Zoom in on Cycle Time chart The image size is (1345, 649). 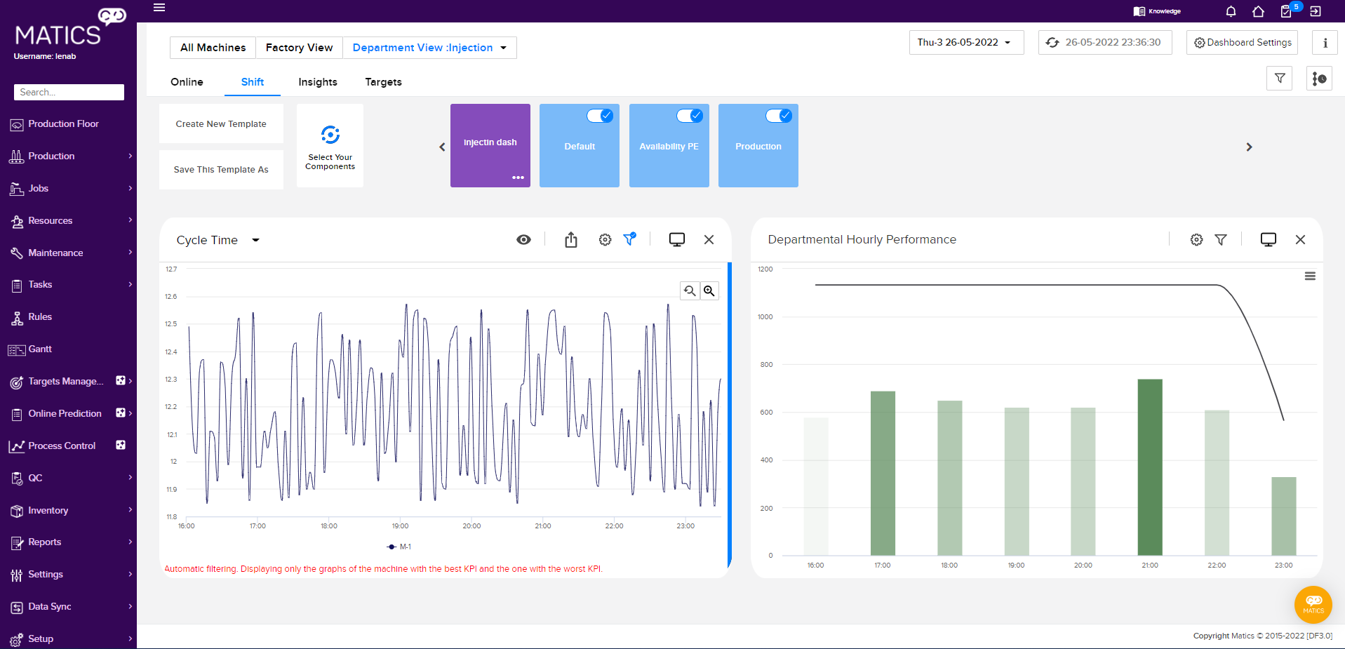(x=709, y=290)
